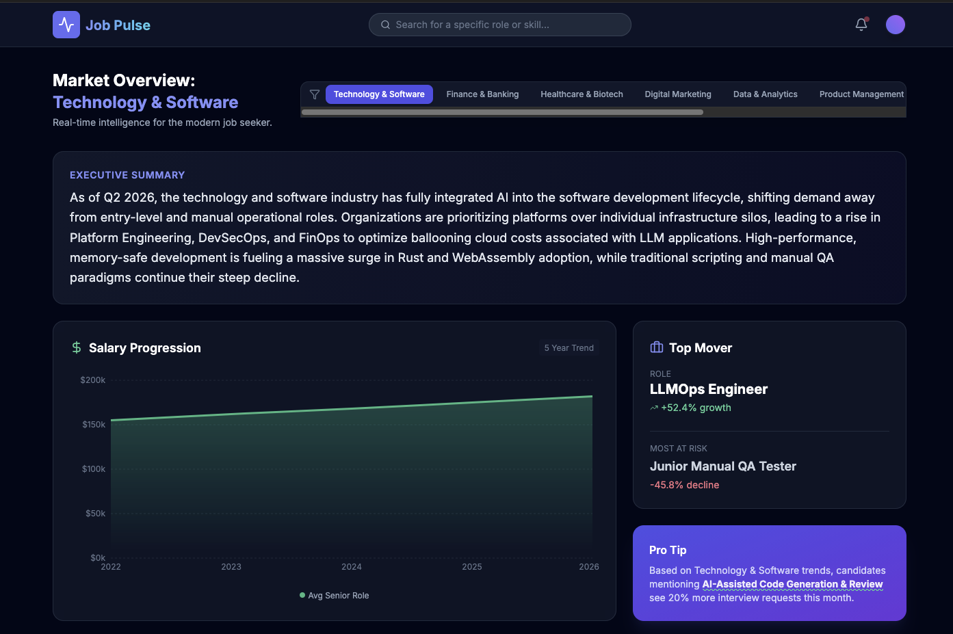Focus the role or skill search field

(500, 25)
